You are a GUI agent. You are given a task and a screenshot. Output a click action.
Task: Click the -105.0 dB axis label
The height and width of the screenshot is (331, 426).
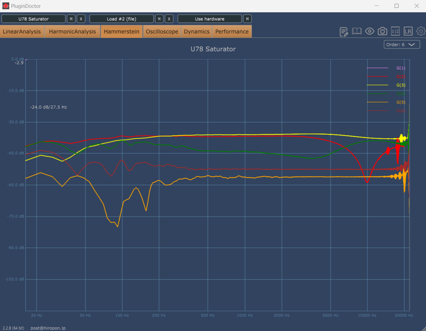click(x=15, y=279)
